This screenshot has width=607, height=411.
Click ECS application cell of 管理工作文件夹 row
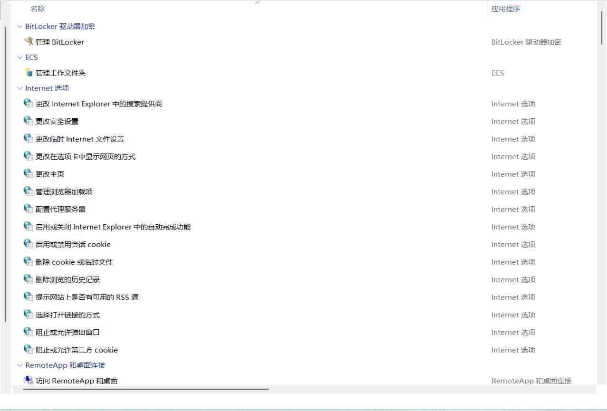[x=498, y=73]
